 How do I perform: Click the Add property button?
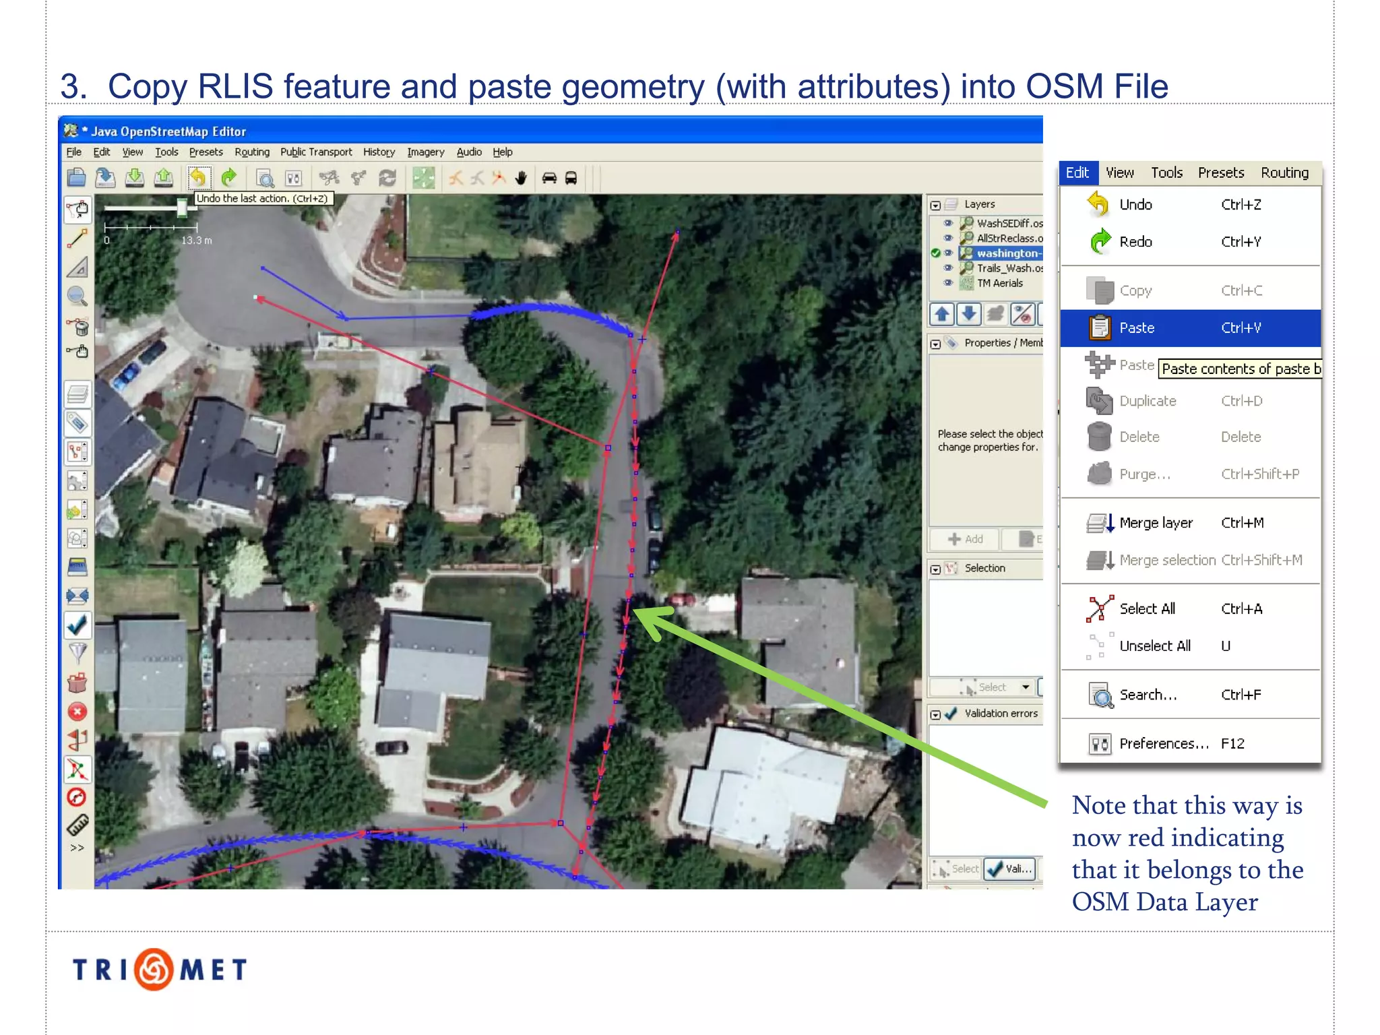965,539
